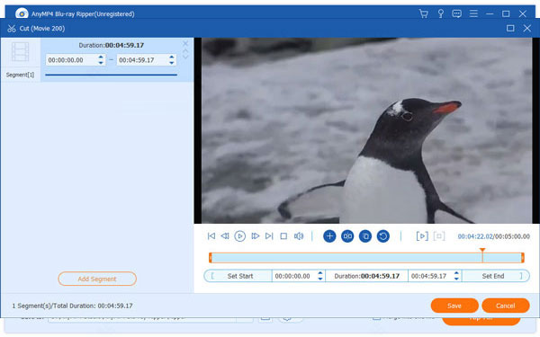Viewport: 540px width, 337px height.
Task: Click the right trim handle of timeline
Action: click(x=522, y=258)
